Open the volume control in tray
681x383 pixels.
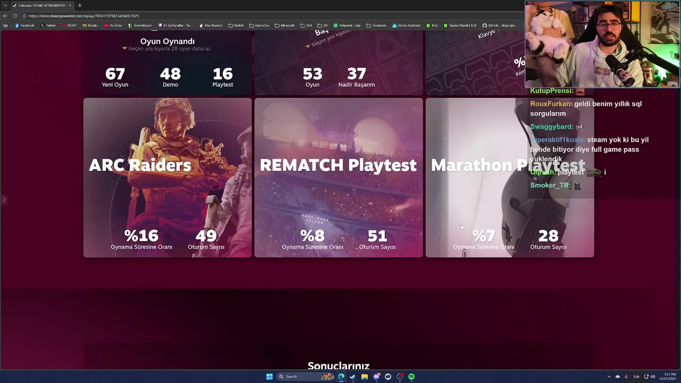[653, 377]
